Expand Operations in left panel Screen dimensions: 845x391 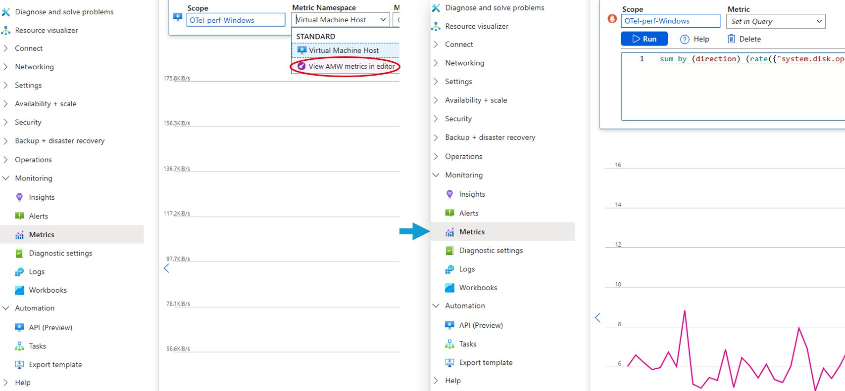pos(5,160)
